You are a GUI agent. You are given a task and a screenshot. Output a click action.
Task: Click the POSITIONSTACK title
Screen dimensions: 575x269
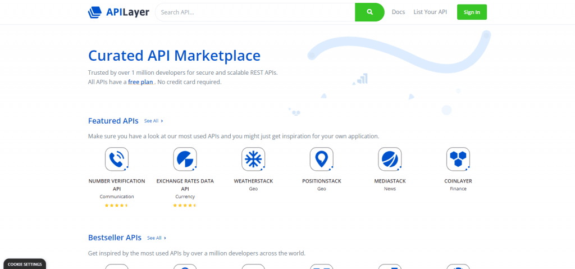322,181
